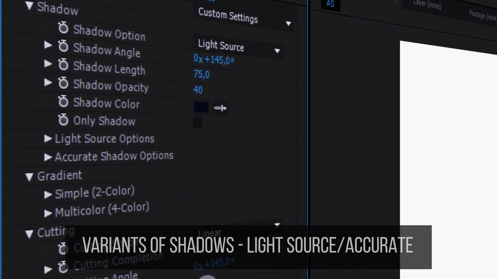Screen dimensions: 497x279
Task: Expand Accurate Shadow Options group
Action: 48,157
